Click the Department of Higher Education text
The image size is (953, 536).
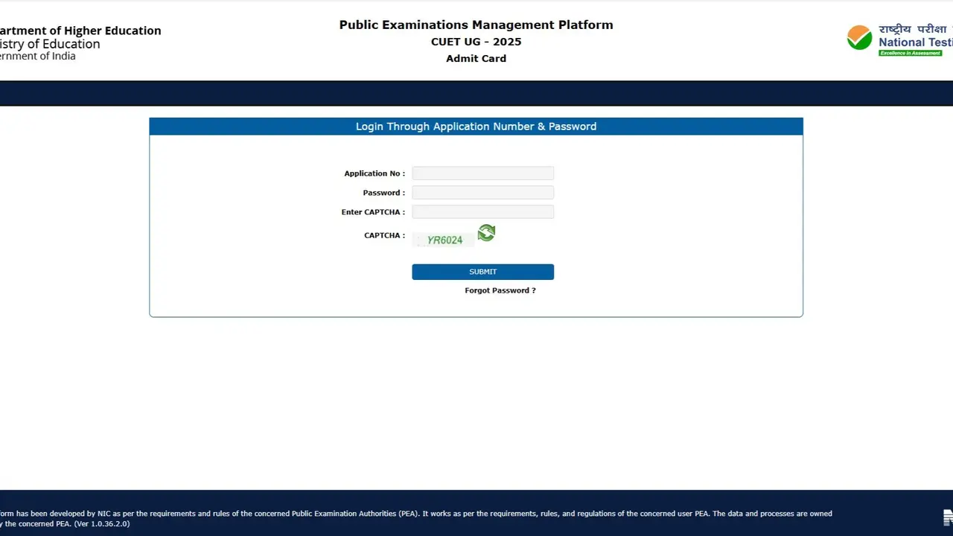point(80,31)
